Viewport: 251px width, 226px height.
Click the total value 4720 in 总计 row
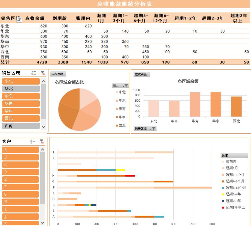[x=42, y=62]
